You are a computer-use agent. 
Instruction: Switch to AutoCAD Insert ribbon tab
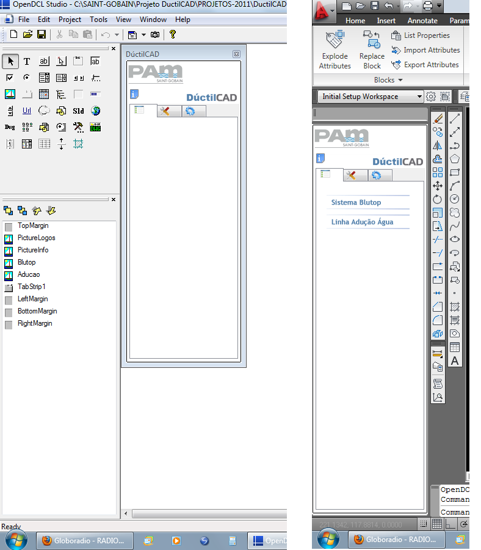(x=386, y=21)
